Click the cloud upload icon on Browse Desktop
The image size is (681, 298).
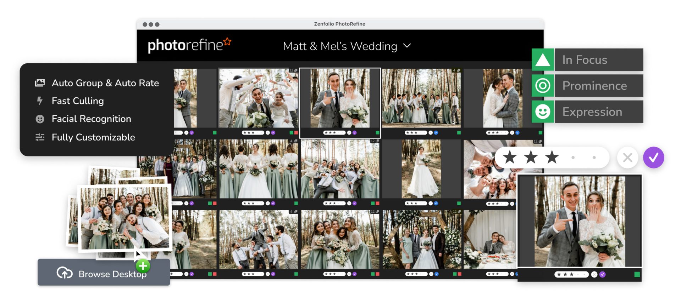(65, 273)
